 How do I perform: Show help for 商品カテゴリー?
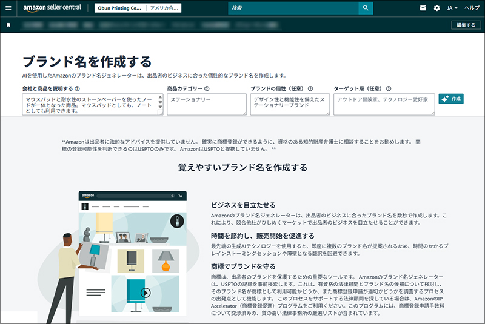pos(207,88)
